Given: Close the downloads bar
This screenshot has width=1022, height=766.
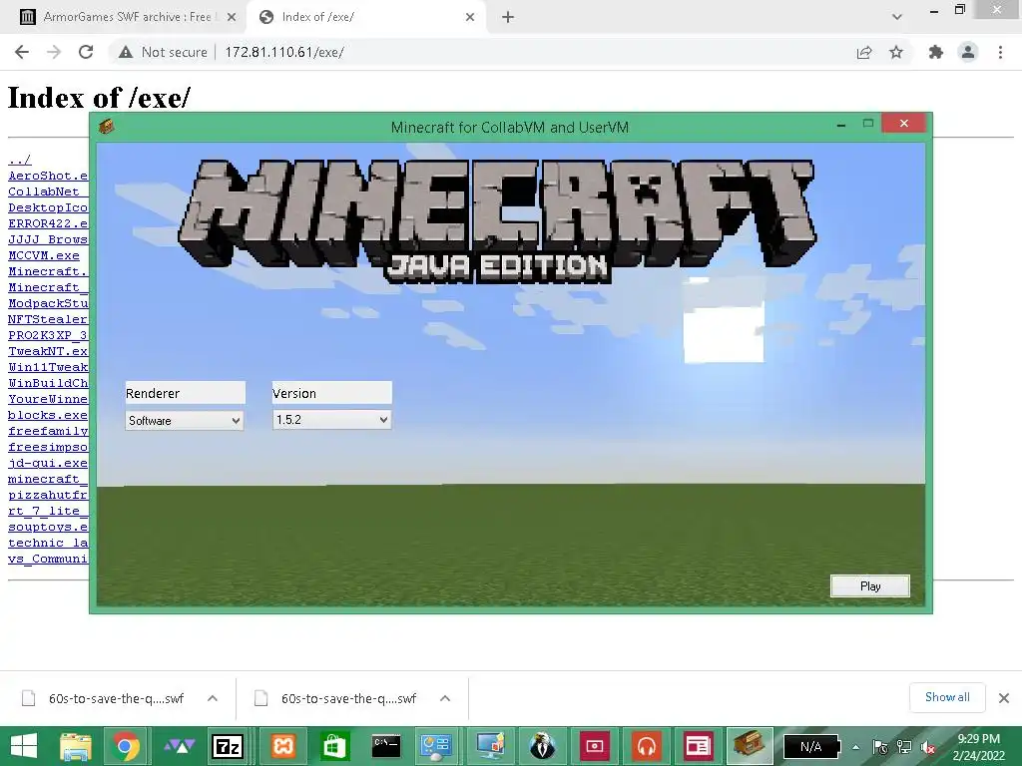Looking at the screenshot, I should point(1004,698).
